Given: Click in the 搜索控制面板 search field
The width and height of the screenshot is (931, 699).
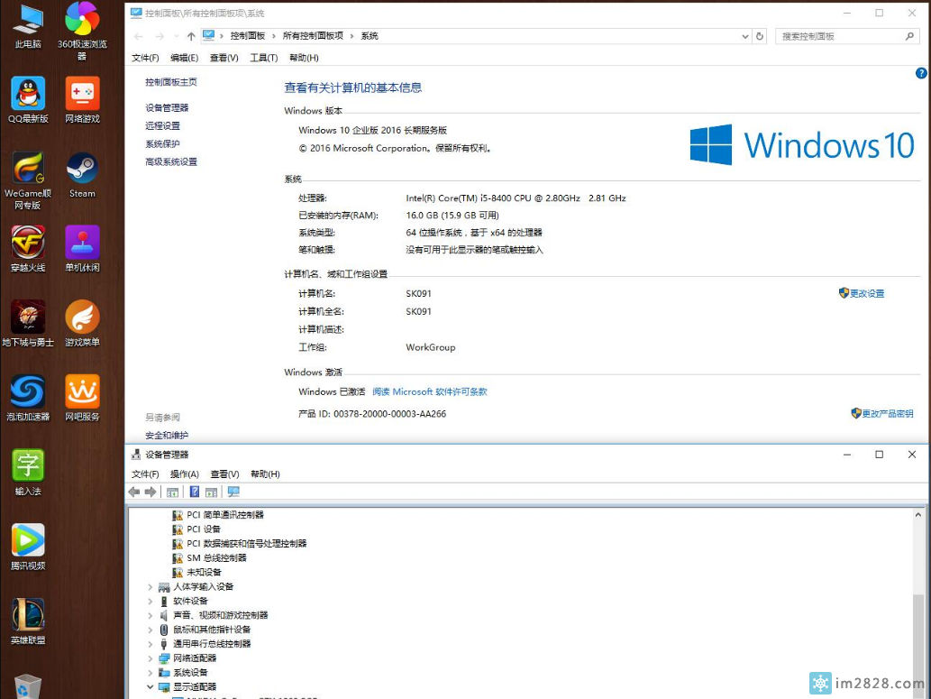Looking at the screenshot, I should pos(838,36).
